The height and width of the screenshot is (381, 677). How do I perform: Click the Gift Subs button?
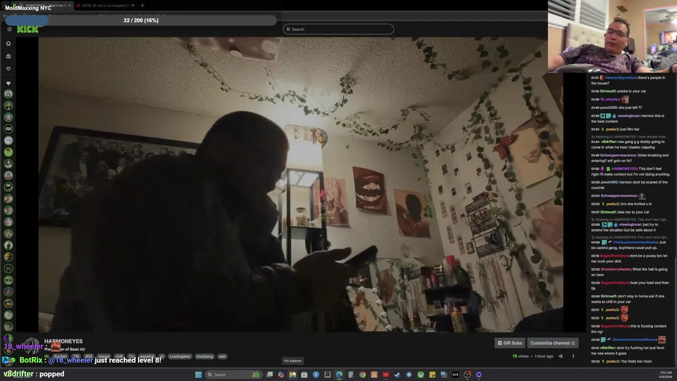click(x=510, y=343)
